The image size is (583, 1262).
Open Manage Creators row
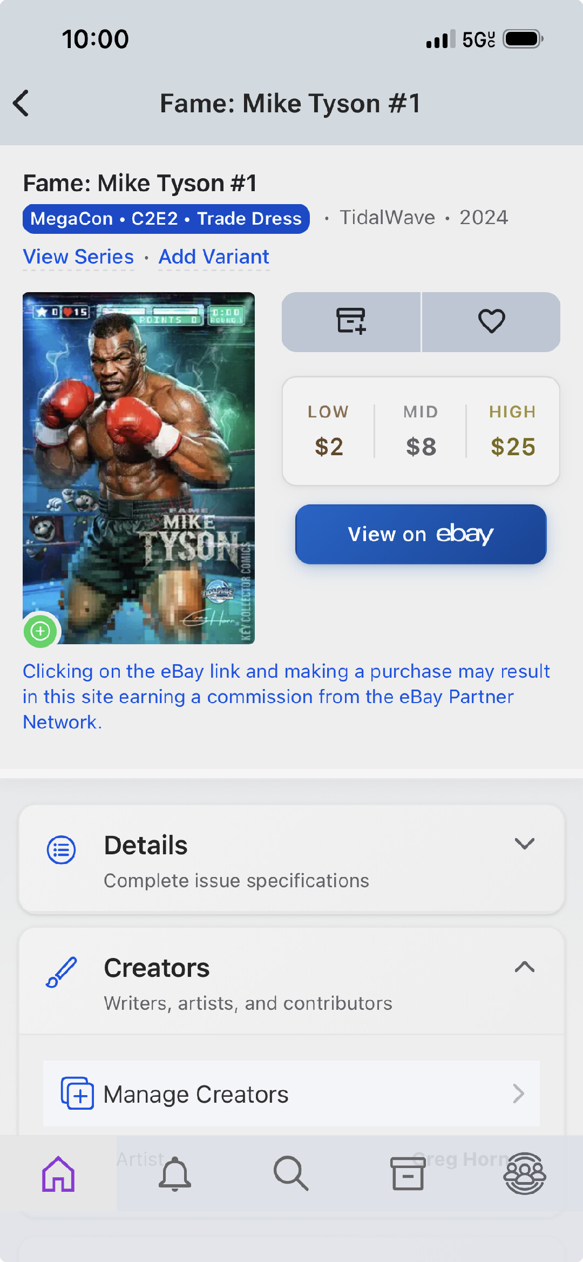tap(291, 1094)
